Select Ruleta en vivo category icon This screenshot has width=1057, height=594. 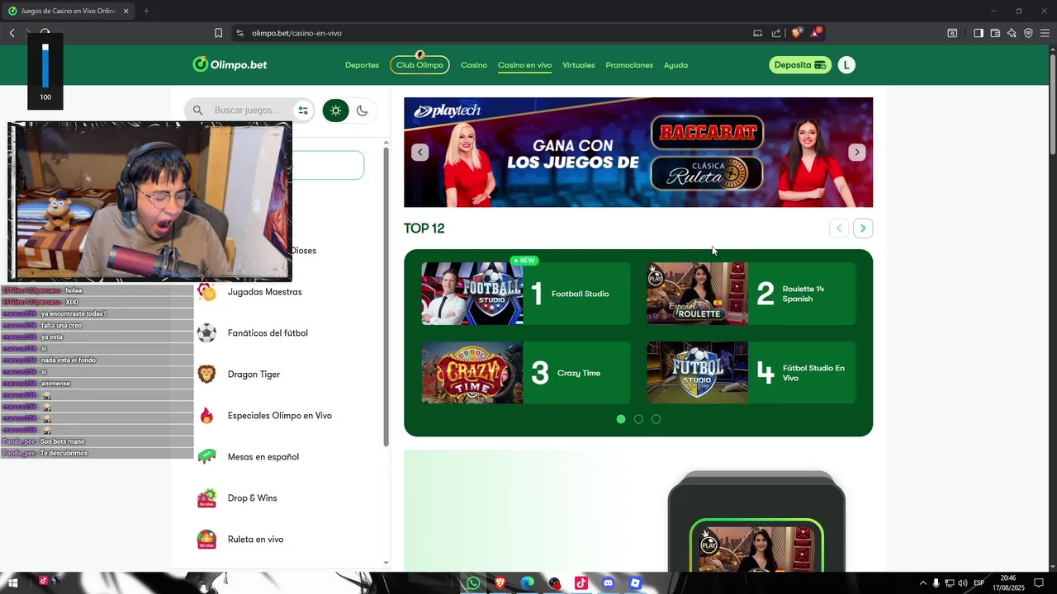click(206, 540)
